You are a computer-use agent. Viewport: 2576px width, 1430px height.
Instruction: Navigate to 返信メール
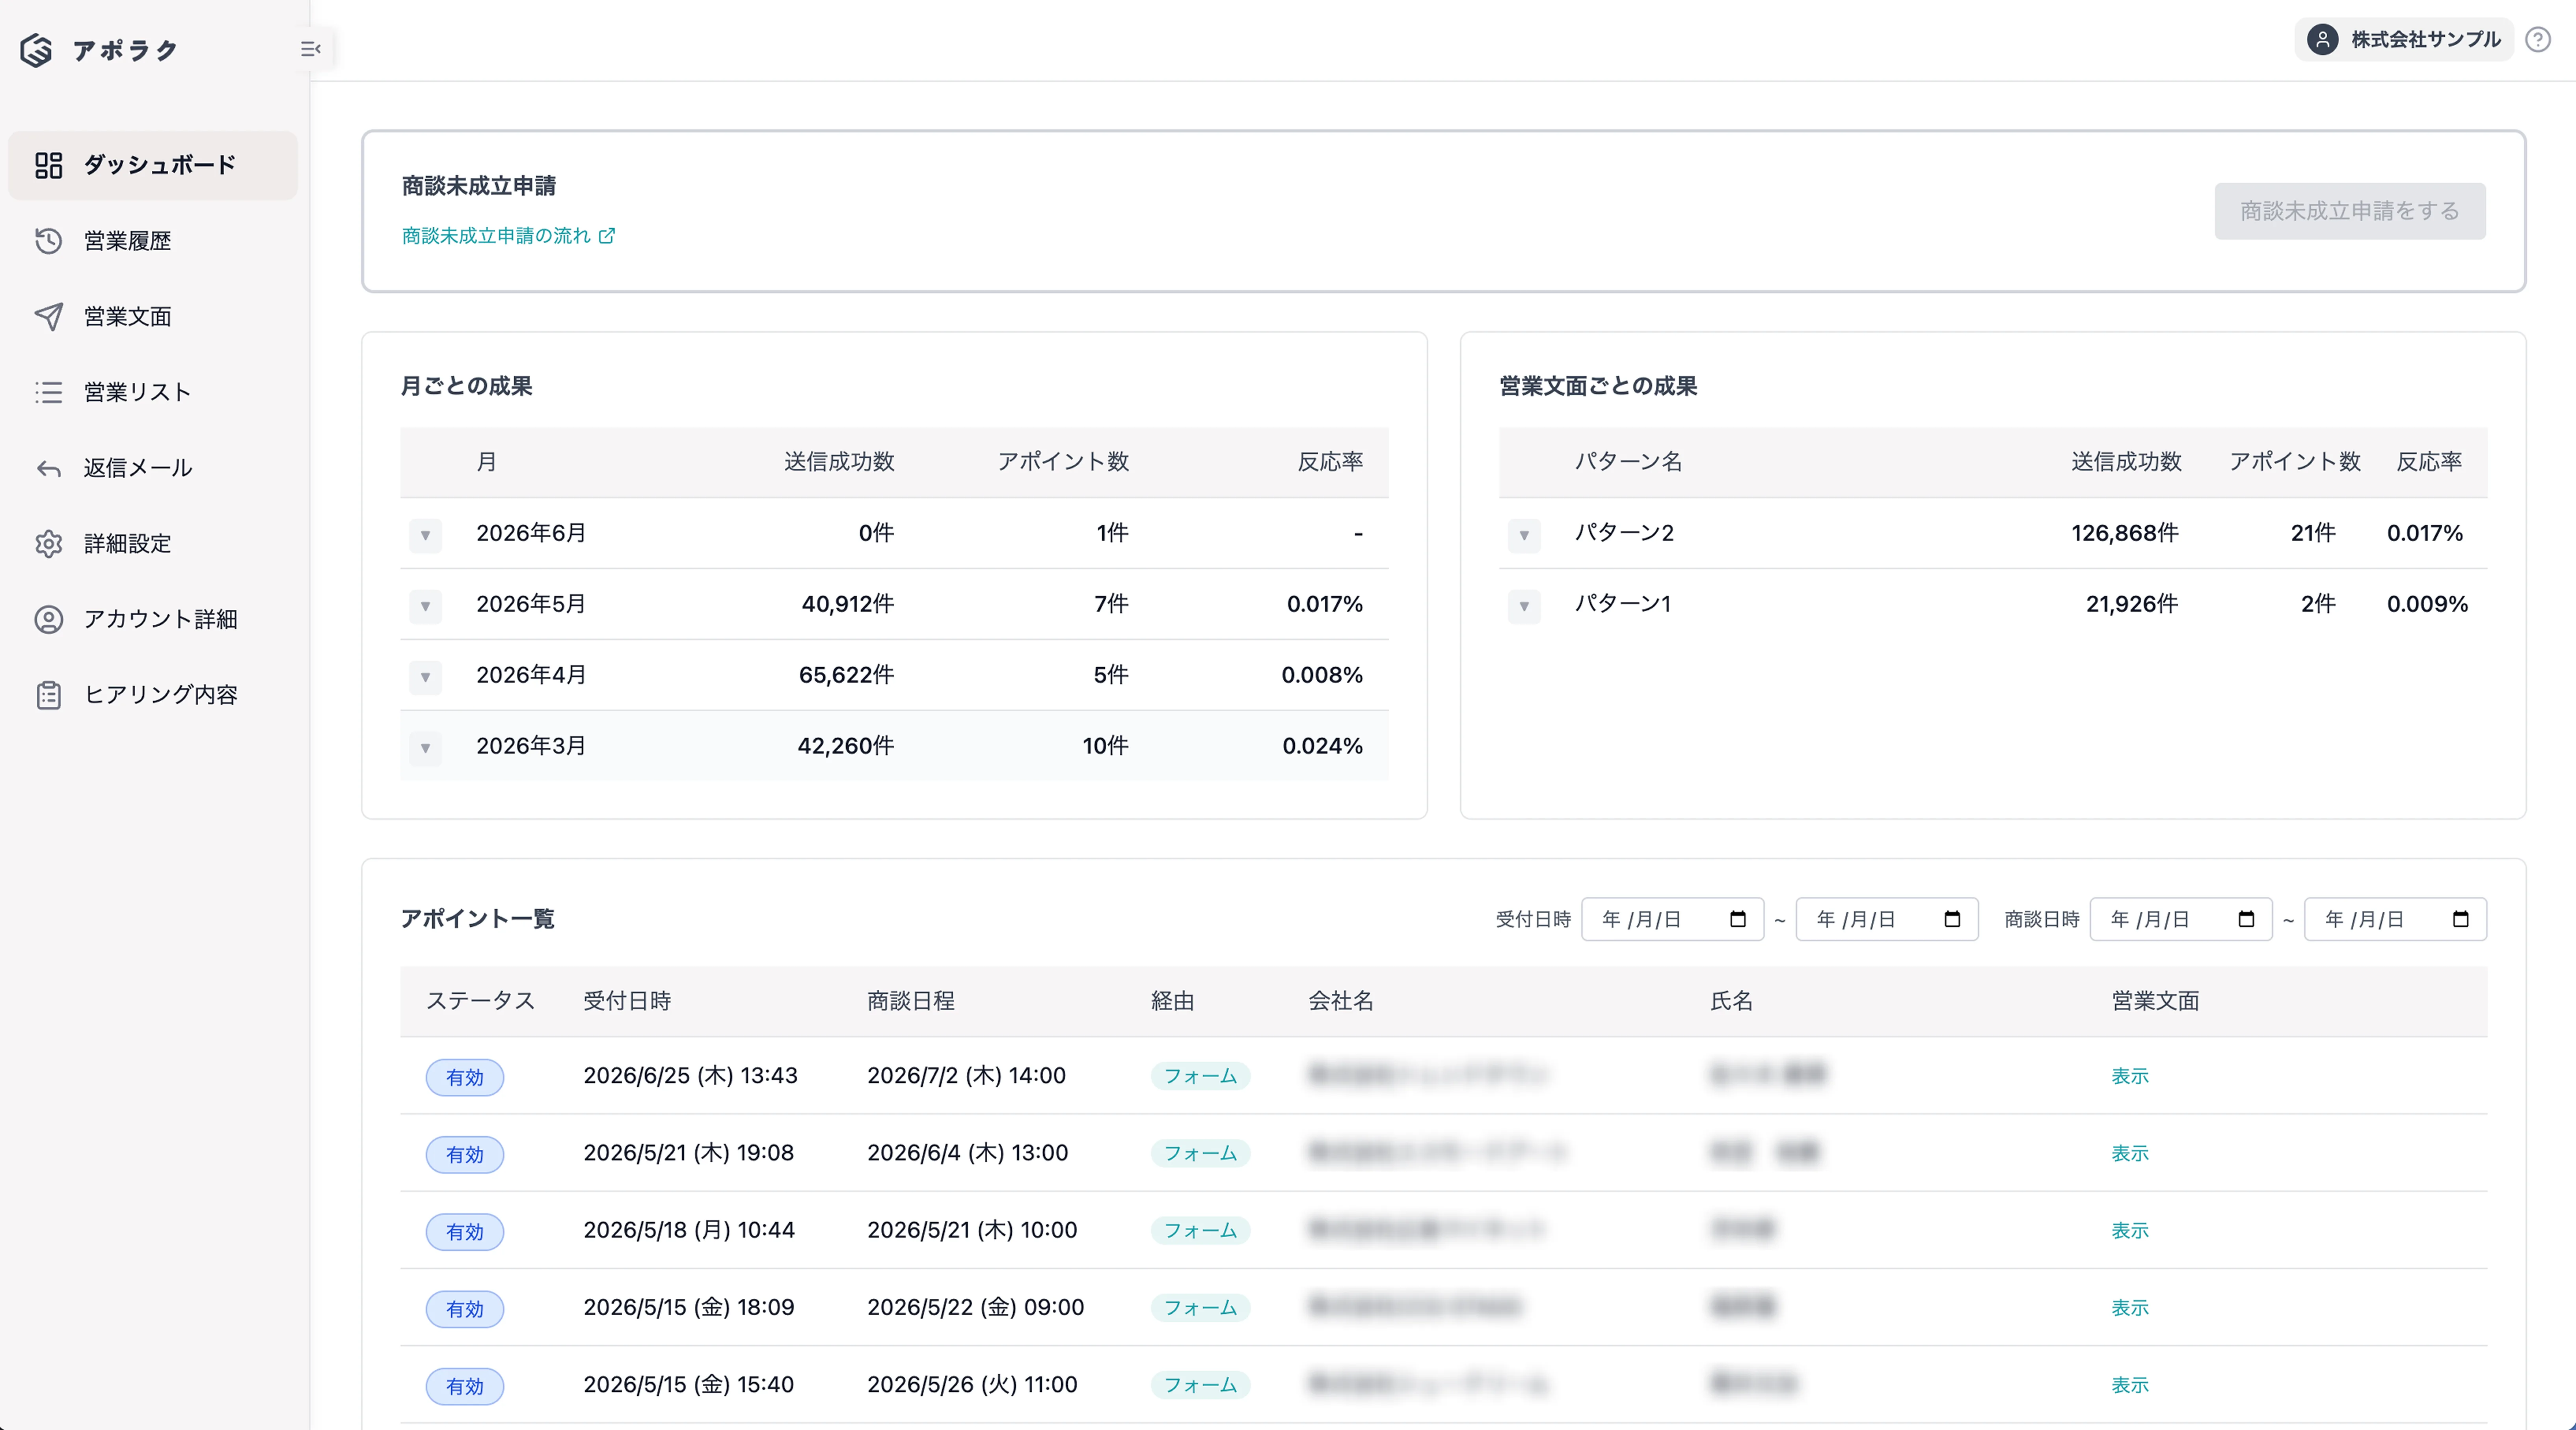click(x=153, y=468)
